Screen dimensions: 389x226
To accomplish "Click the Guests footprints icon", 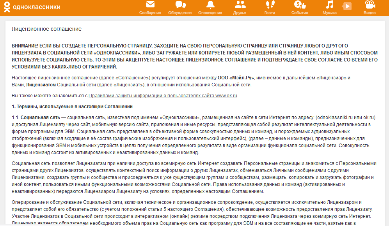I will pyautogui.click(x=270, y=5).
